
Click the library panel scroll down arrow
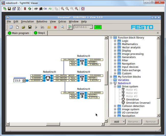coord(158,115)
